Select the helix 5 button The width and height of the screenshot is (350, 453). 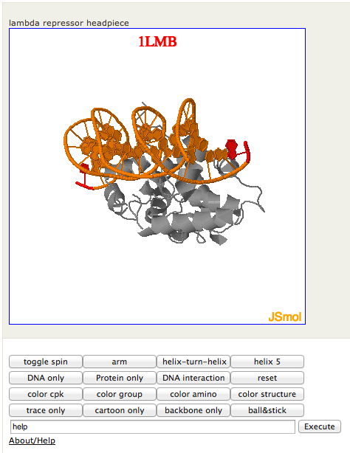click(267, 362)
